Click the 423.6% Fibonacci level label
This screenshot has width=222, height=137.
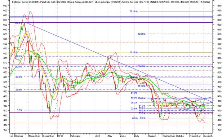point(141,34)
